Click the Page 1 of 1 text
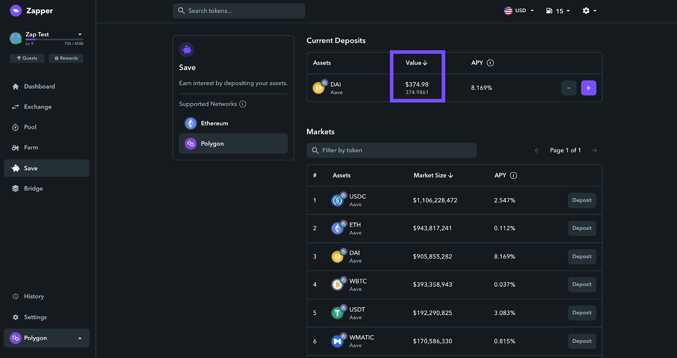Image resolution: width=677 pixels, height=358 pixels. point(565,150)
